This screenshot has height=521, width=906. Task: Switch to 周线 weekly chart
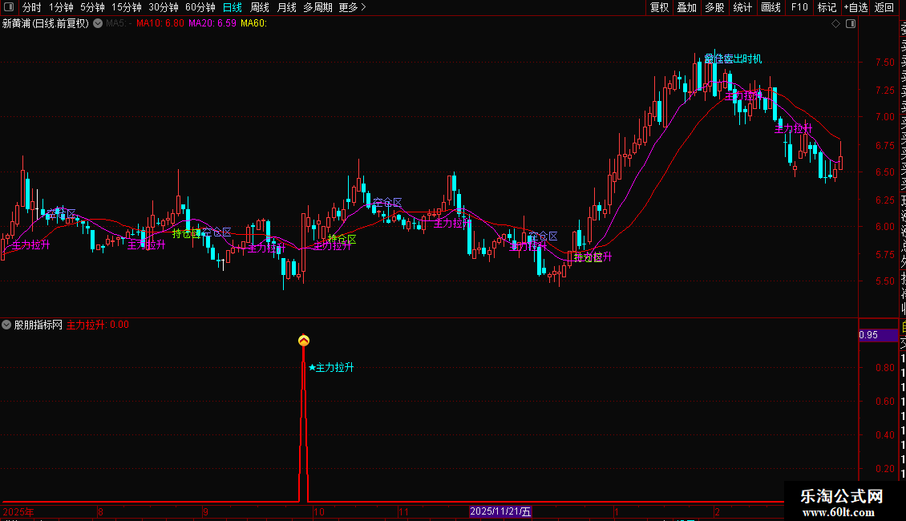(260, 7)
